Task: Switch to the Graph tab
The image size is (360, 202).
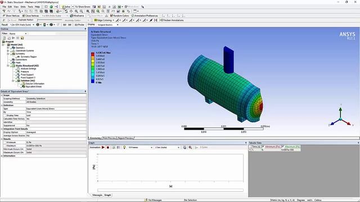Action: [107, 195]
